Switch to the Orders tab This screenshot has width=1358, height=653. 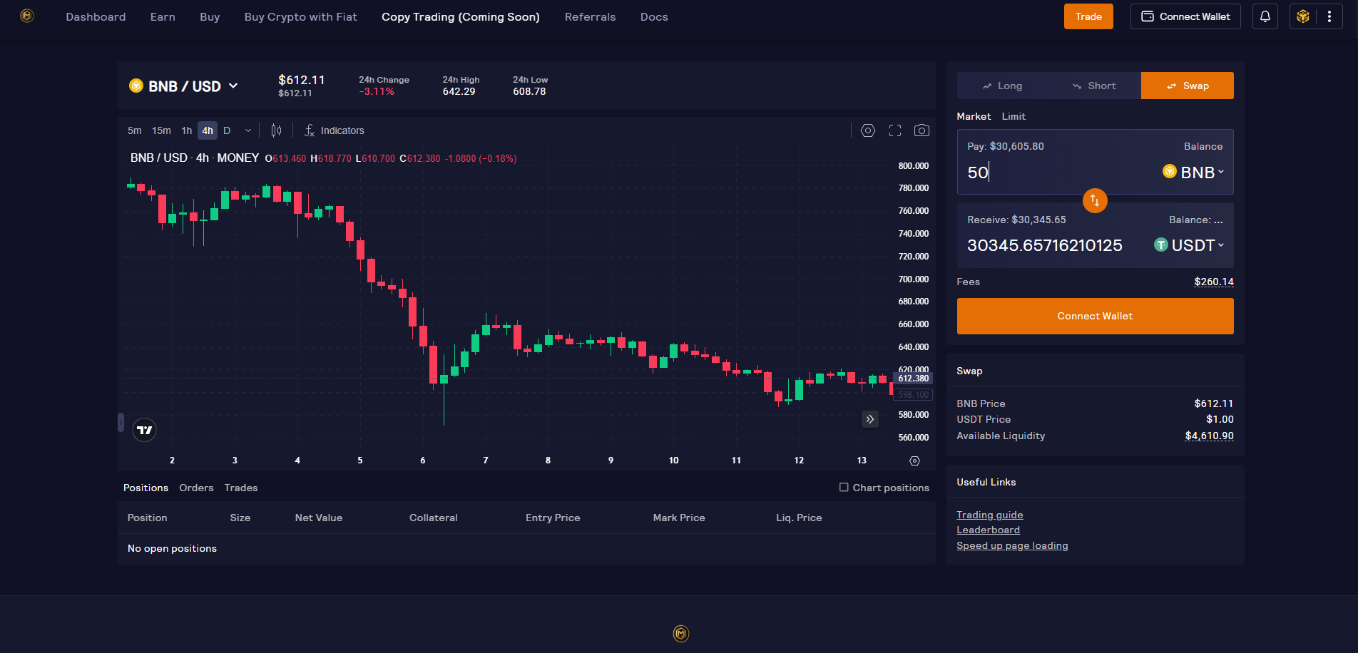click(x=196, y=488)
